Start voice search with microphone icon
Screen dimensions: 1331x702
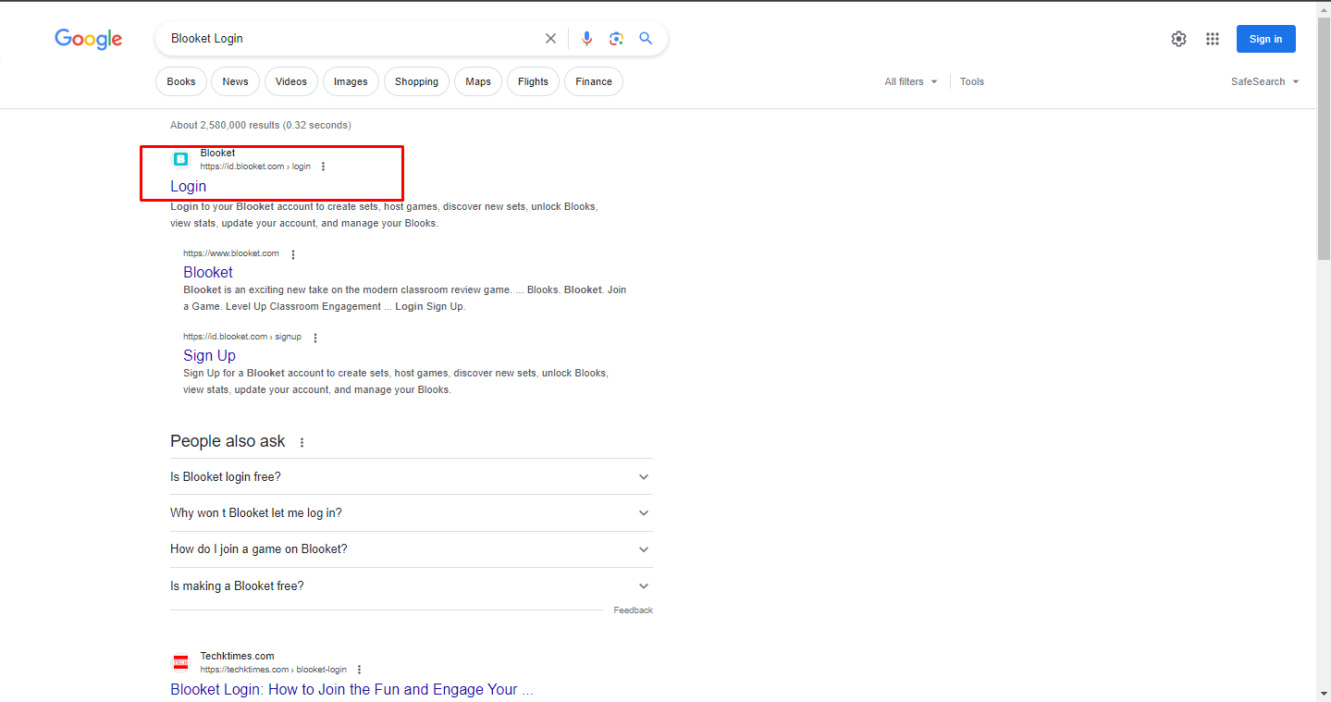coord(586,39)
